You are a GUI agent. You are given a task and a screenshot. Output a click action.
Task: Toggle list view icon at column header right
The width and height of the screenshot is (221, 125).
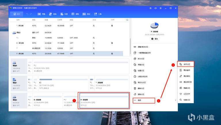127,20
